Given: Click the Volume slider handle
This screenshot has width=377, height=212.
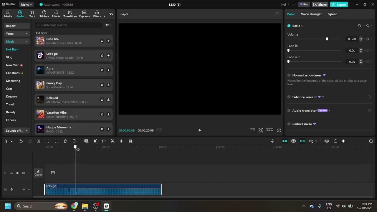Looking at the screenshot, I should pyautogui.click(x=327, y=39).
